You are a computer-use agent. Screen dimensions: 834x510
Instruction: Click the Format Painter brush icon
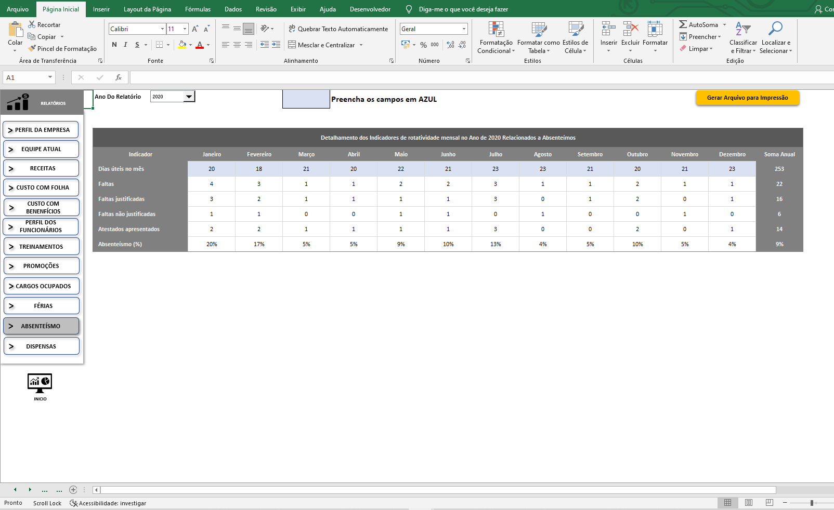pyautogui.click(x=32, y=48)
